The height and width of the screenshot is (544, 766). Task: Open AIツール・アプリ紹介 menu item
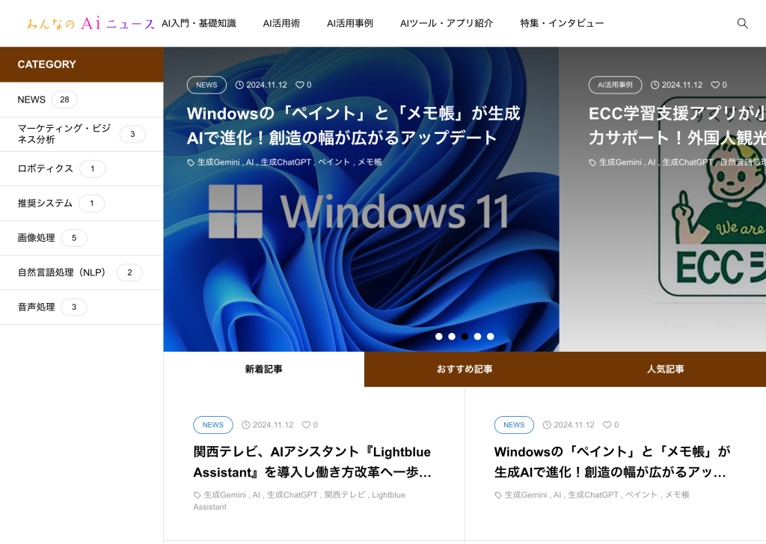point(446,23)
